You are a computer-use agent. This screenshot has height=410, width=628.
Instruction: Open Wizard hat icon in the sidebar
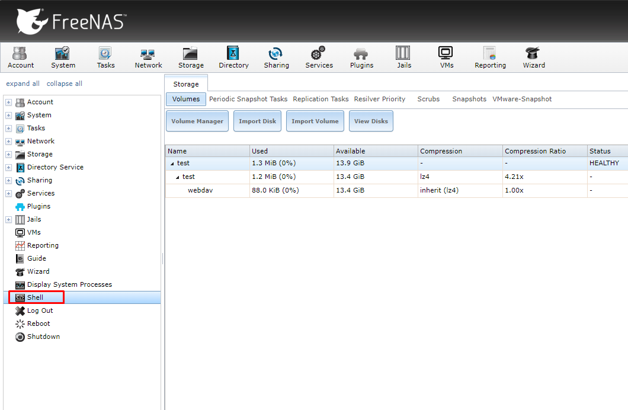pyautogui.click(x=20, y=272)
